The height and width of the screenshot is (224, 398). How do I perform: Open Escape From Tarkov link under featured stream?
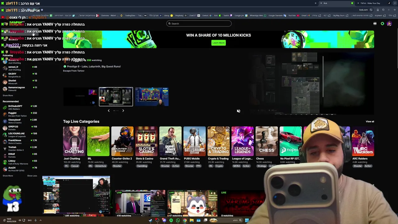coord(74,71)
